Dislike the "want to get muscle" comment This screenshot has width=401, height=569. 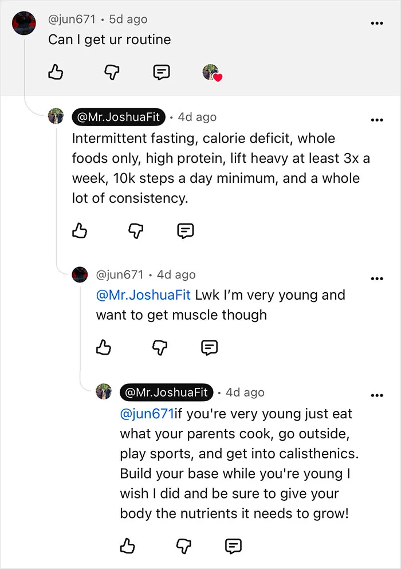point(160,348)
